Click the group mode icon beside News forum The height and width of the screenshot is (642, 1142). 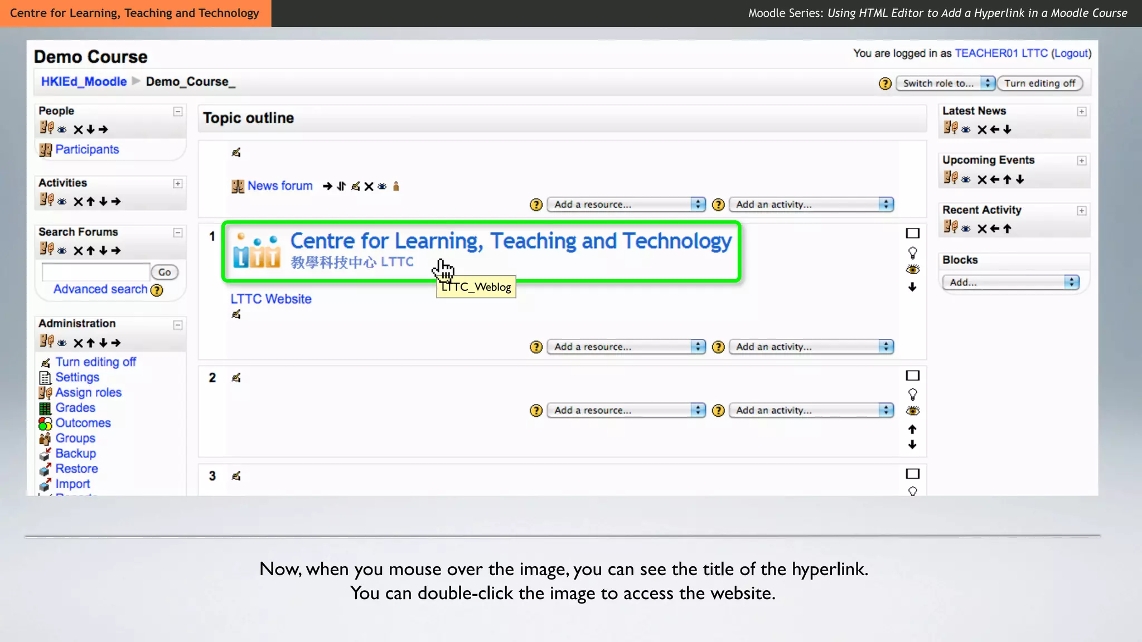pyautogui.click(x=396, y=186)
